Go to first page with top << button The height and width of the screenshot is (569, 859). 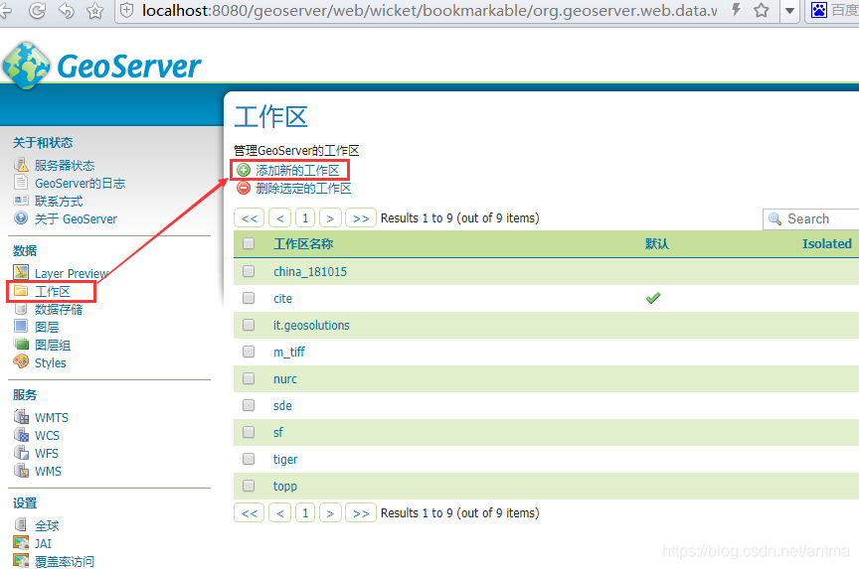(x=250, y=217)
